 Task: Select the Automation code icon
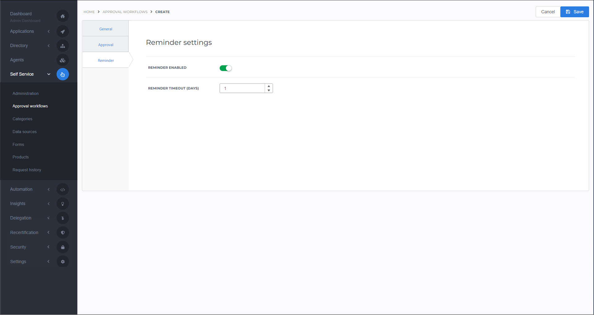coord(62,189)
